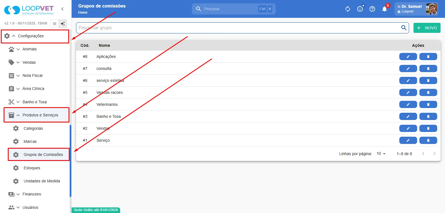
Task: Click the '1–8 de 8' pagination text
Action: (x=404, y=154)
